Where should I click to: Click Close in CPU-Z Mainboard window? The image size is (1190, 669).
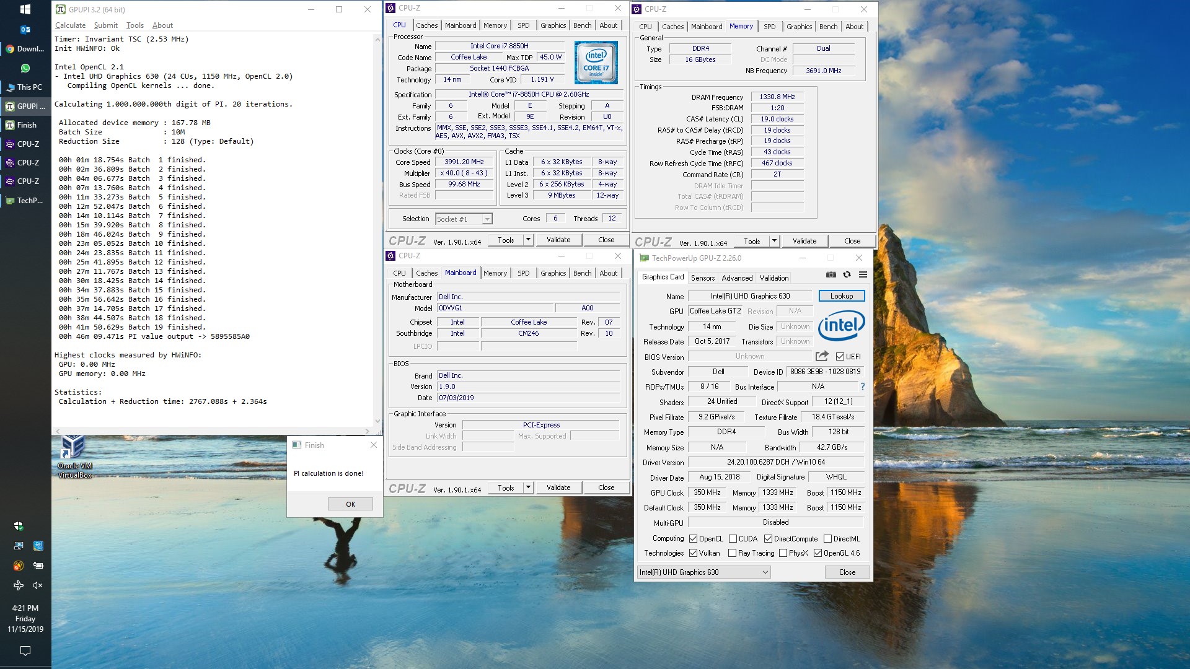coord(606,488)
